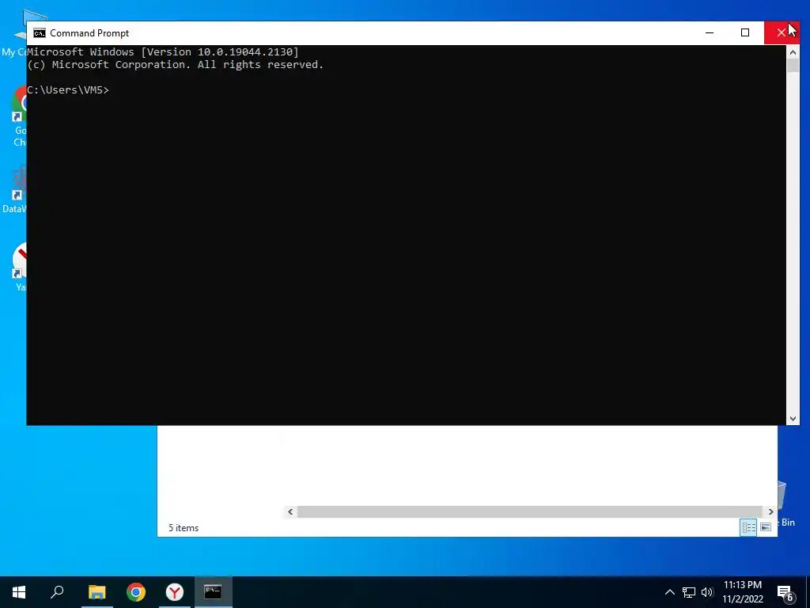This screenshot has width=810, height=608.
Task: Click the Command Prompt taskbar button
Action: [214, 592]
